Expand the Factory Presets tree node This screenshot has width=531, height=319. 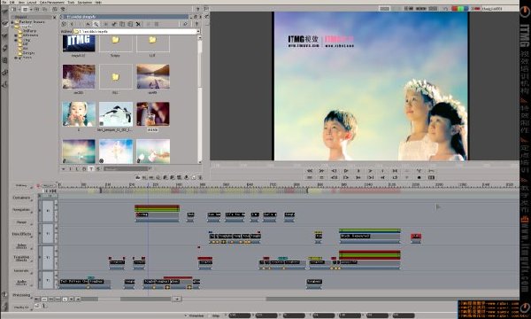(x=12, y=22)
